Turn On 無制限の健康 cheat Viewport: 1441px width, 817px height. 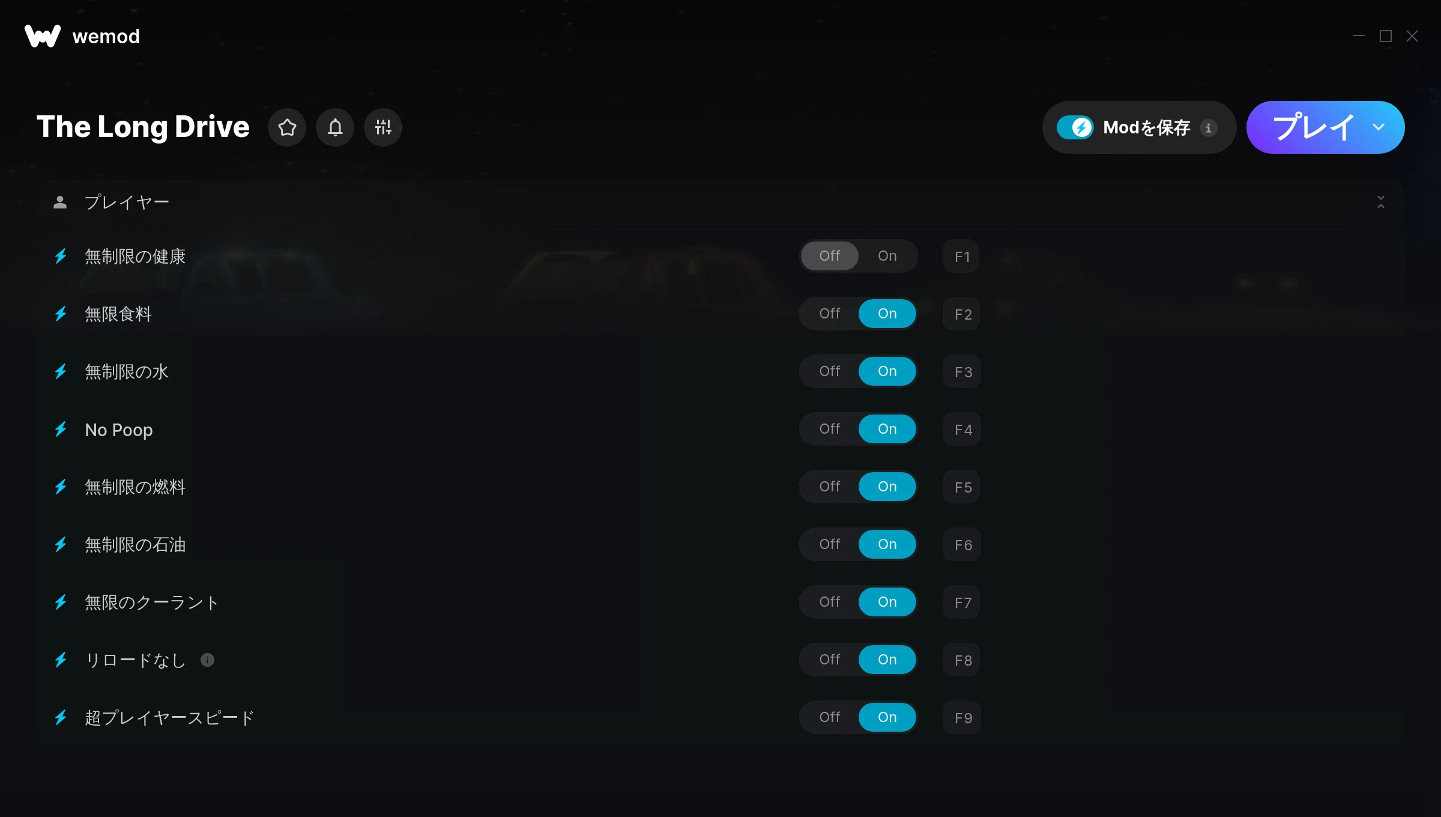(x=887, y=256)
